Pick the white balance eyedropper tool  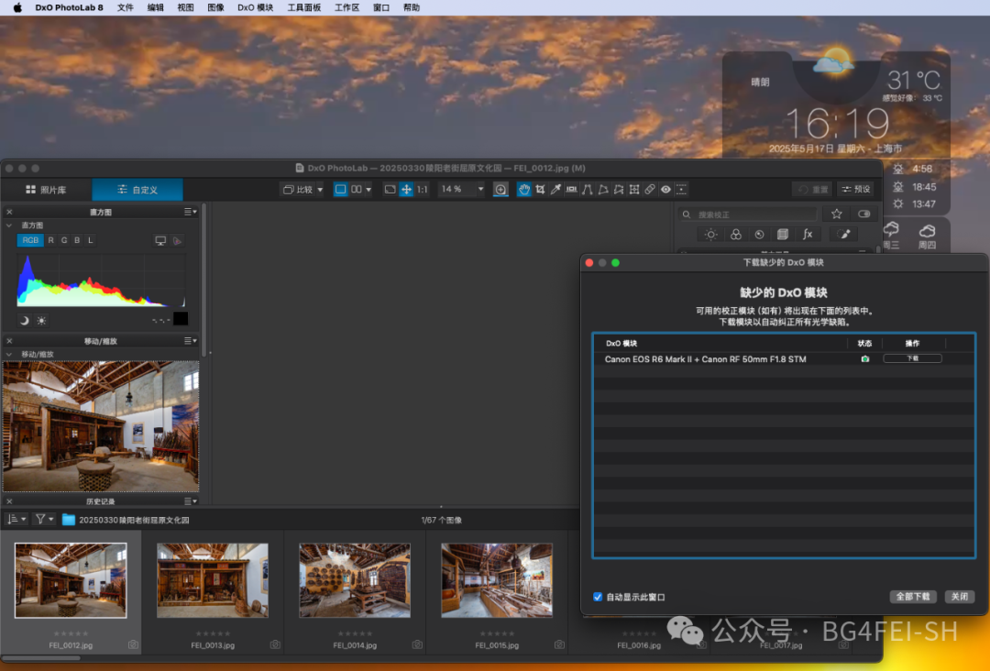555,190
